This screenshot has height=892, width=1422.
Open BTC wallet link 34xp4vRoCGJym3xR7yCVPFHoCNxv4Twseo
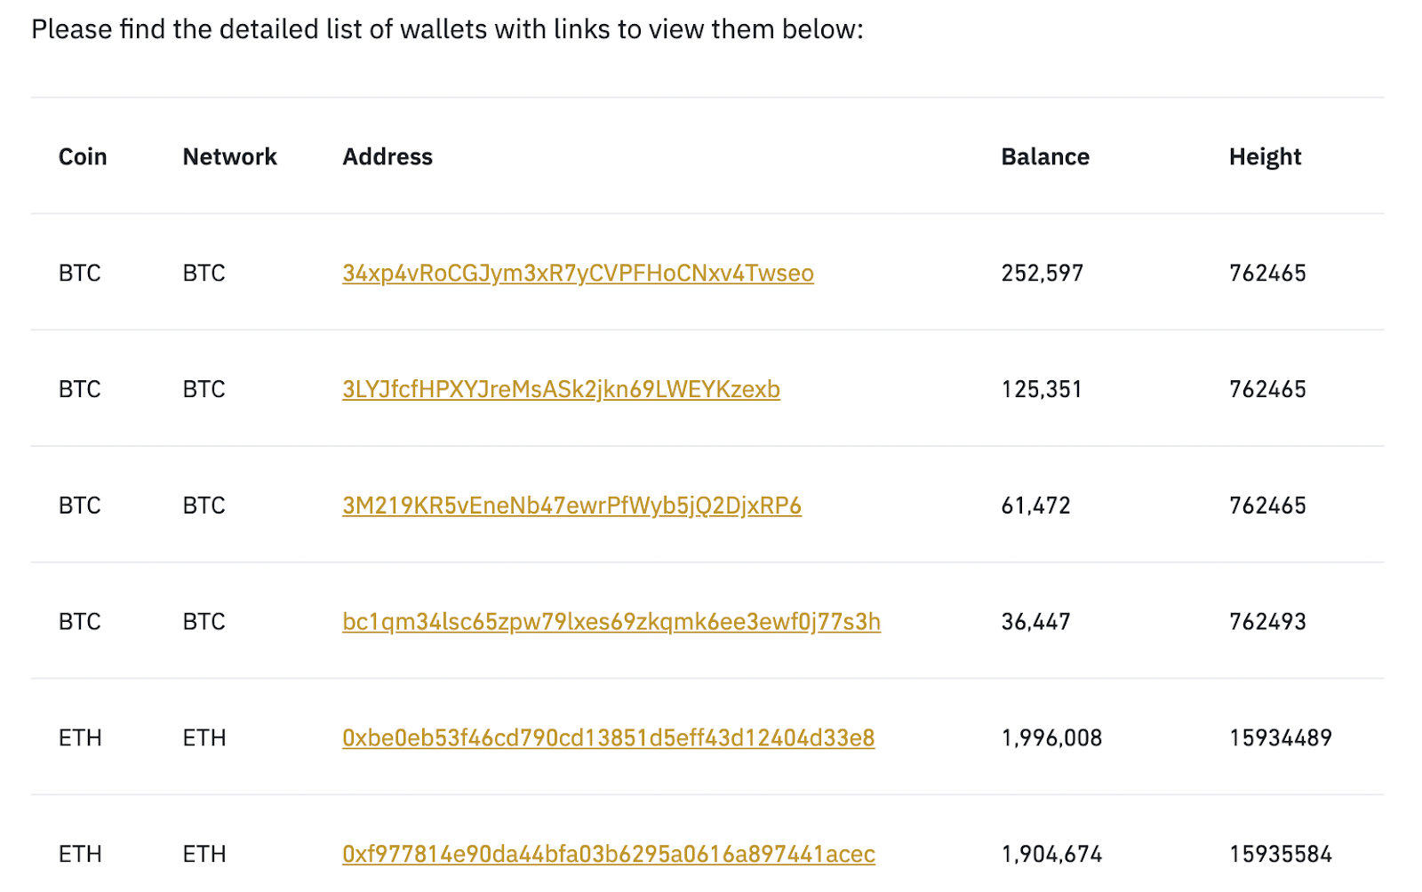(x=578, y=273)
